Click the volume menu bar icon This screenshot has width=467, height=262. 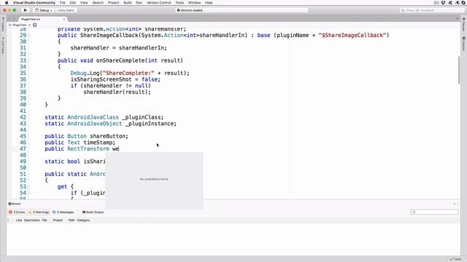tap(458, 3)
